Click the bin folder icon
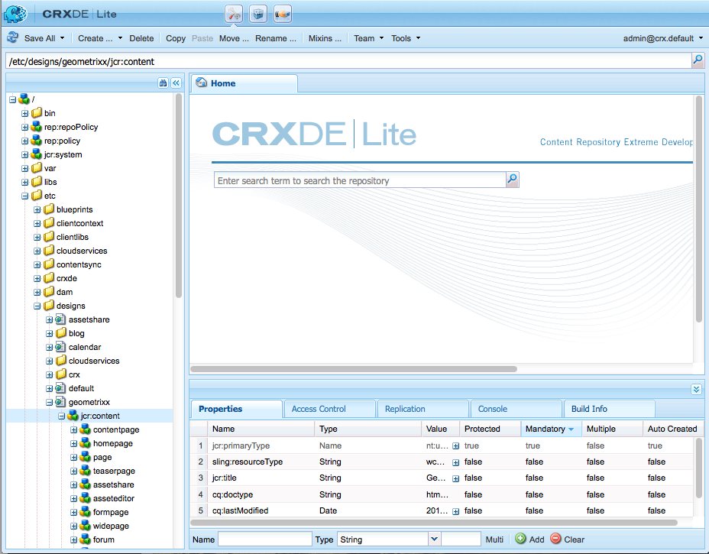This screenshot has height=554, width=709. 37,112
